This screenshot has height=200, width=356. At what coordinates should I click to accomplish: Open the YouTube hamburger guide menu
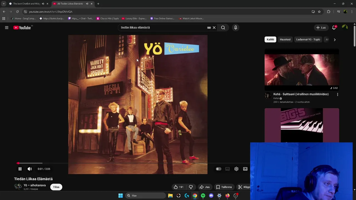[x=7, y=27]
